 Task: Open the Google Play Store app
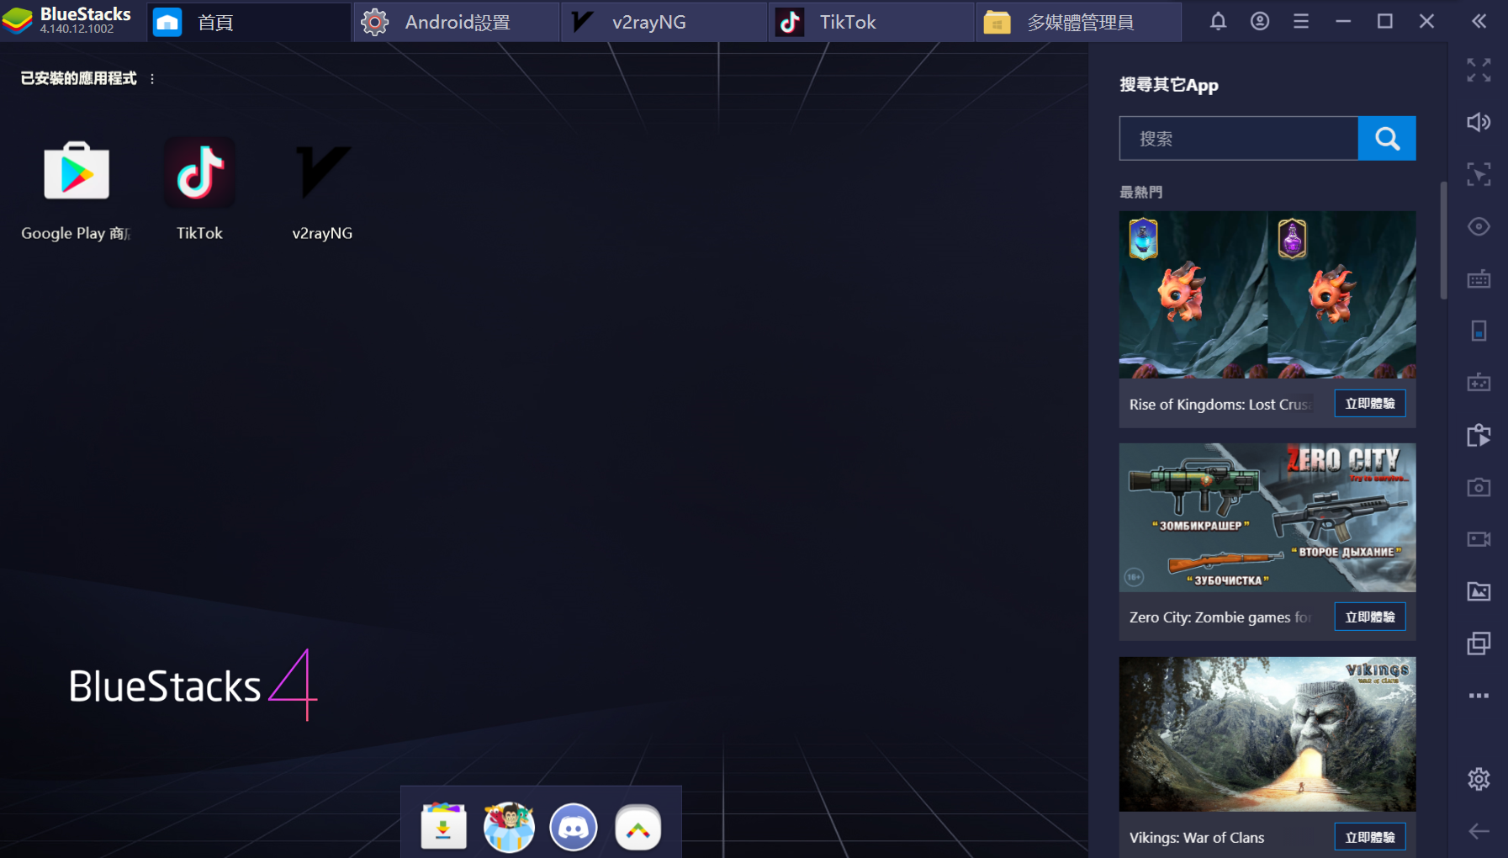(76, 172)
